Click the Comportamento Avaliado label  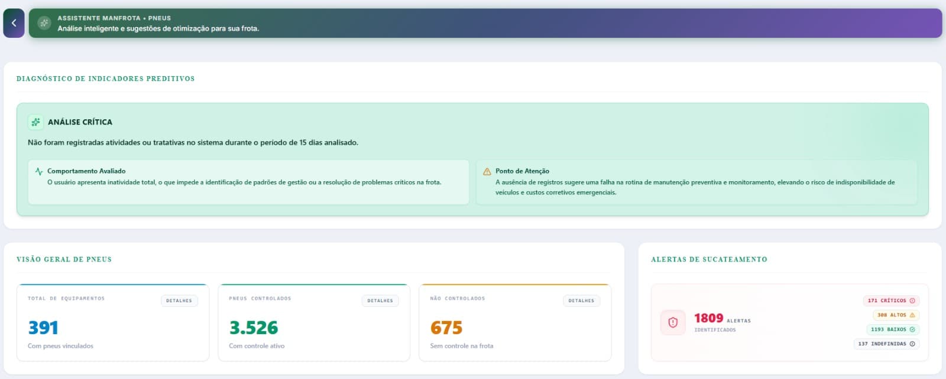(x=86, y=171)
